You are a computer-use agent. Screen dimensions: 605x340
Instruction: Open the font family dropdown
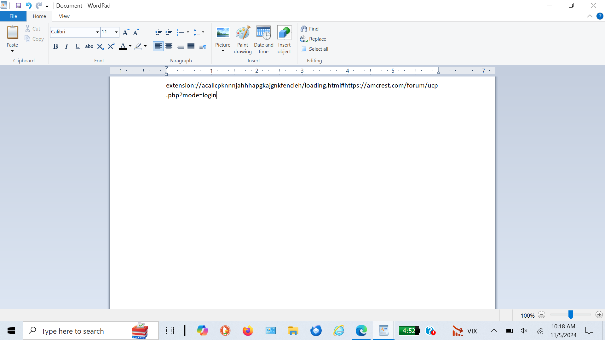click(x=97, y=32)
